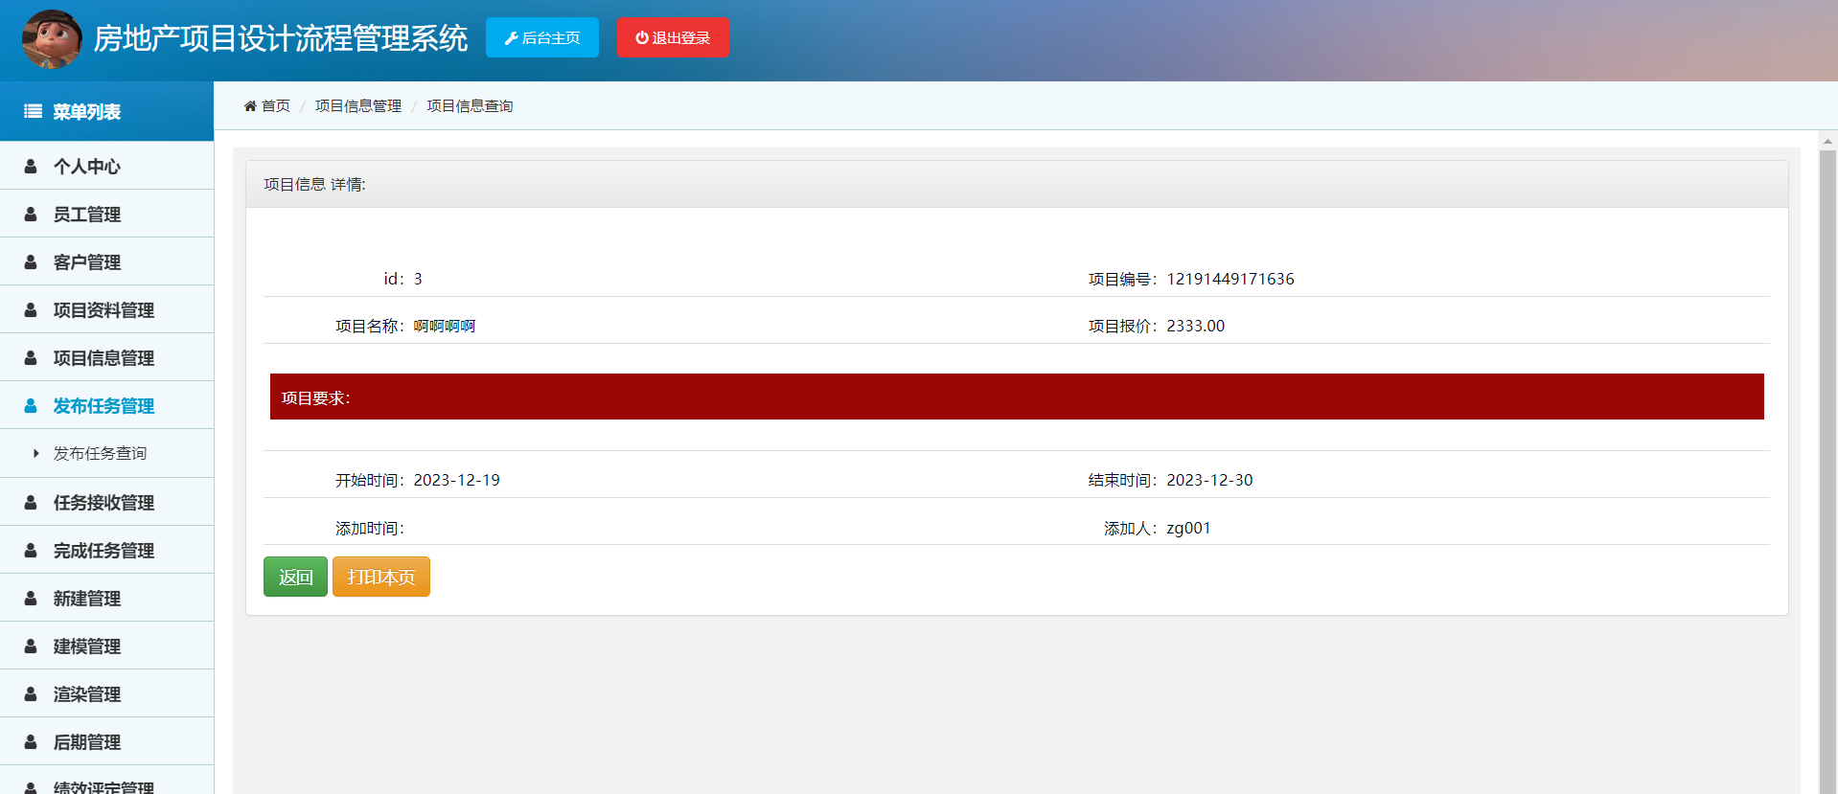Click the user icon next to 渲染管理
This screenshot has width=1838, height=794.
pos(31,693)
